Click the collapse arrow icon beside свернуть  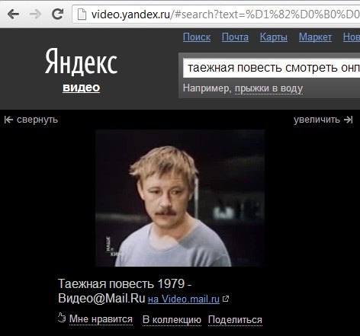pos(8,120)
